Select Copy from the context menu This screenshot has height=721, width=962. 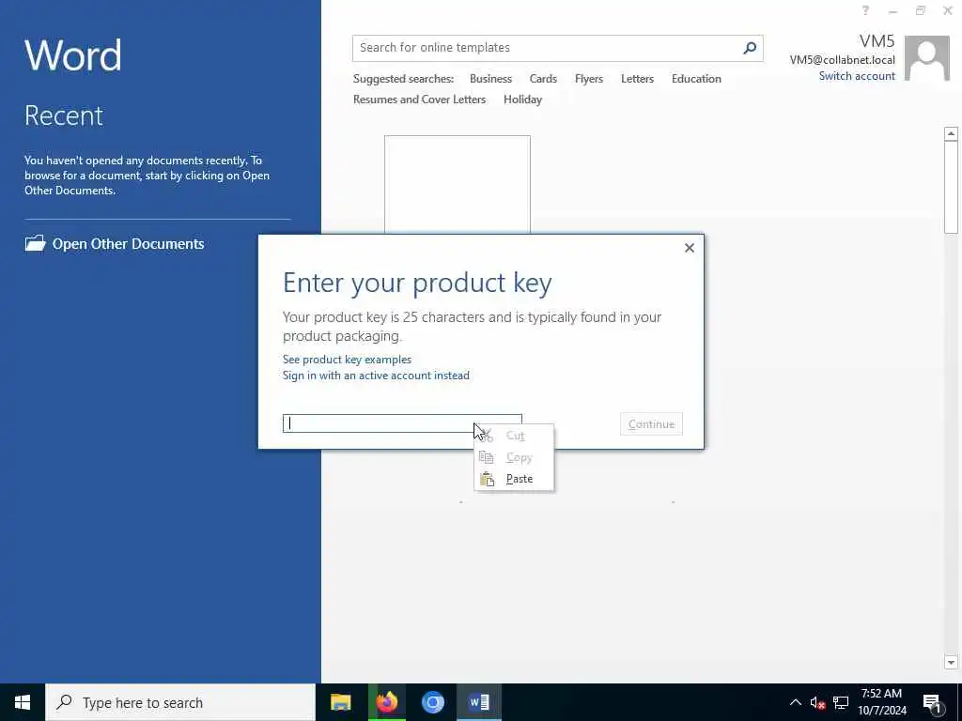(x=514, y=457)
